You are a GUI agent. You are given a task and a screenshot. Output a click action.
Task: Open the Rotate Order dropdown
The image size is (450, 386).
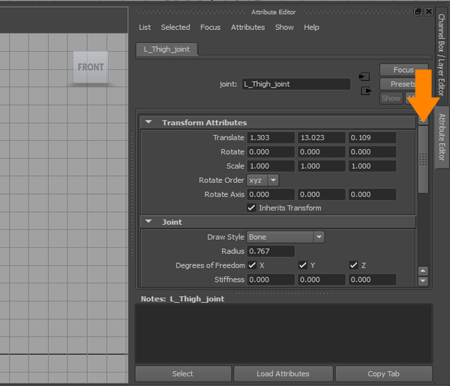262,181
